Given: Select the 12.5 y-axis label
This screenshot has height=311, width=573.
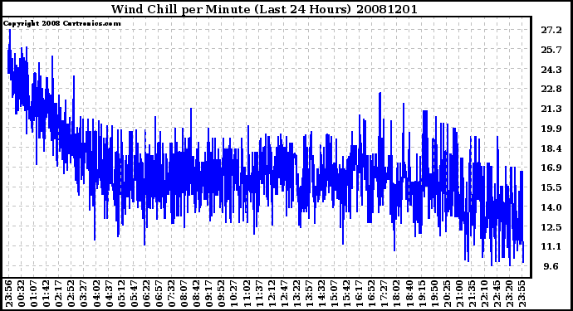Looking at the screenshot, I should click(551, 227).
